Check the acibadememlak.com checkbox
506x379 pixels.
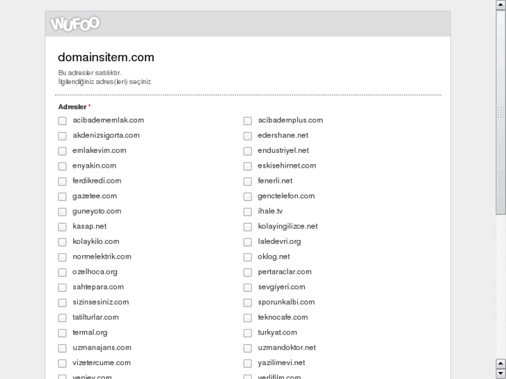click(x=63, y=121)
